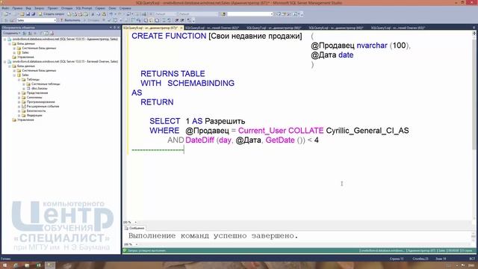Screen dimensions: 478x269
Task: Select the Федерации folder
Action: click(34, 115)
